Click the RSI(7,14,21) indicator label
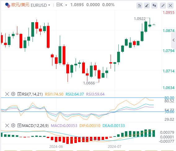The image size is (176, 151). point(33,94)
